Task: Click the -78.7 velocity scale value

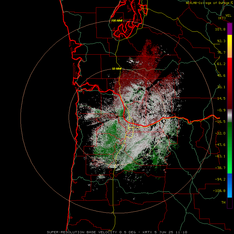Action: click(x=220, y=168)
